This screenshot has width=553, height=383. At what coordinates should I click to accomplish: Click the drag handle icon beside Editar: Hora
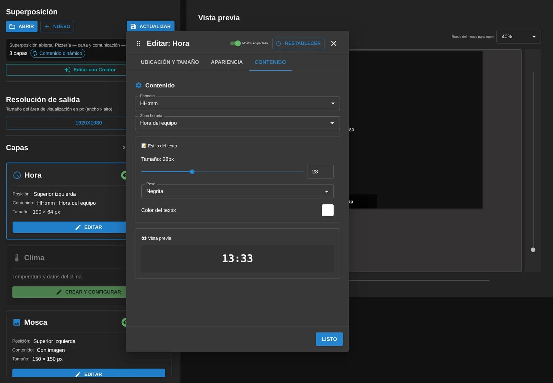[139, 43]
